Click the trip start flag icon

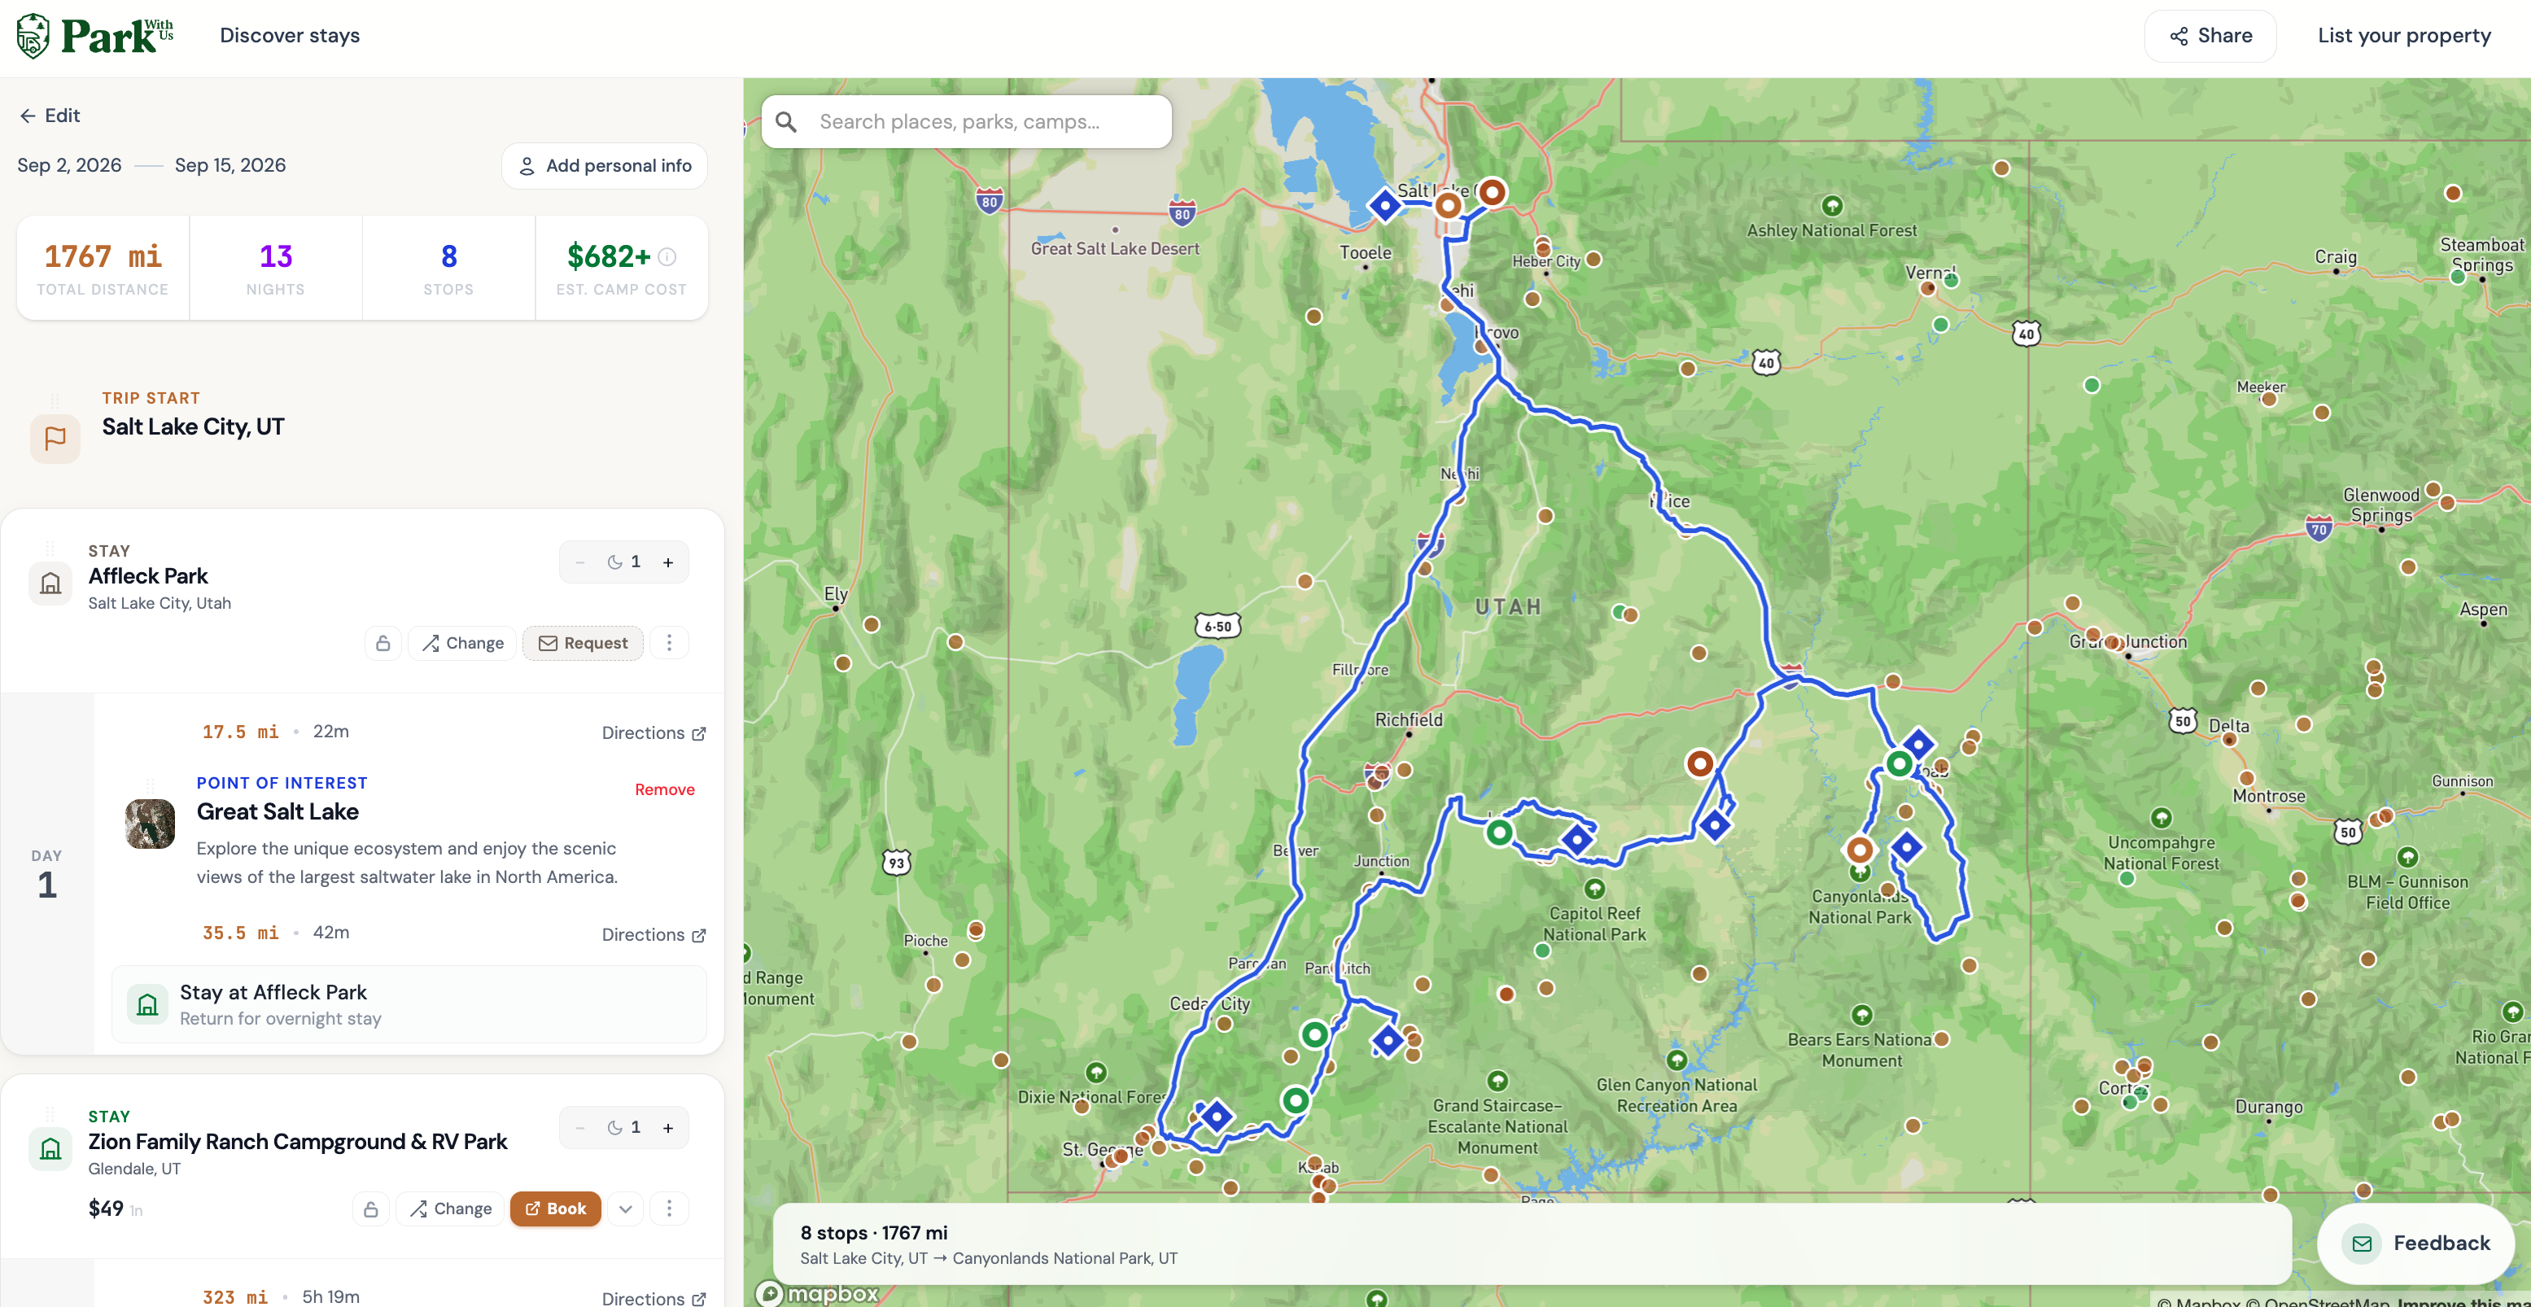(55, 439)
